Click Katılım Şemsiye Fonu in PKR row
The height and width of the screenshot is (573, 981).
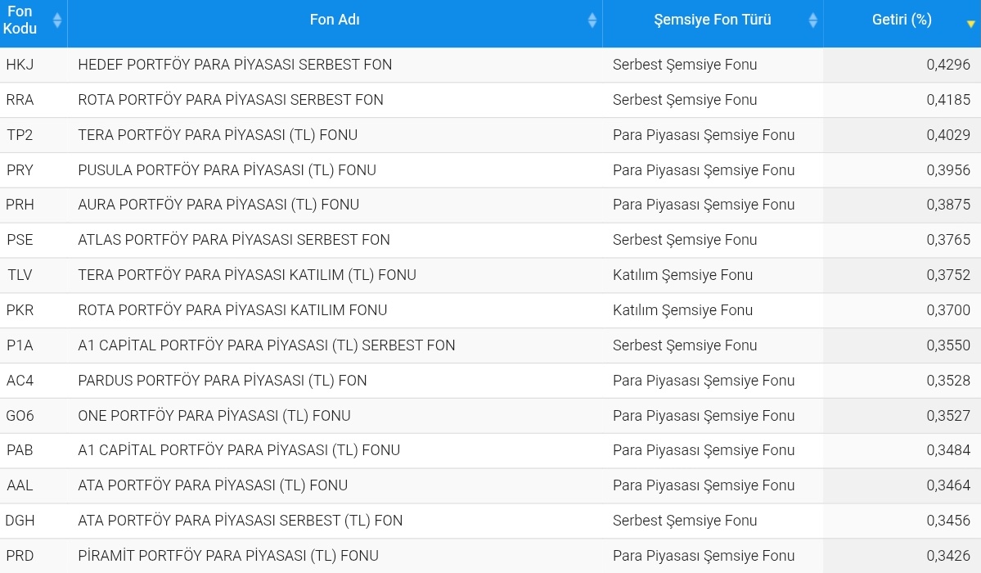(x=682, y=310)
